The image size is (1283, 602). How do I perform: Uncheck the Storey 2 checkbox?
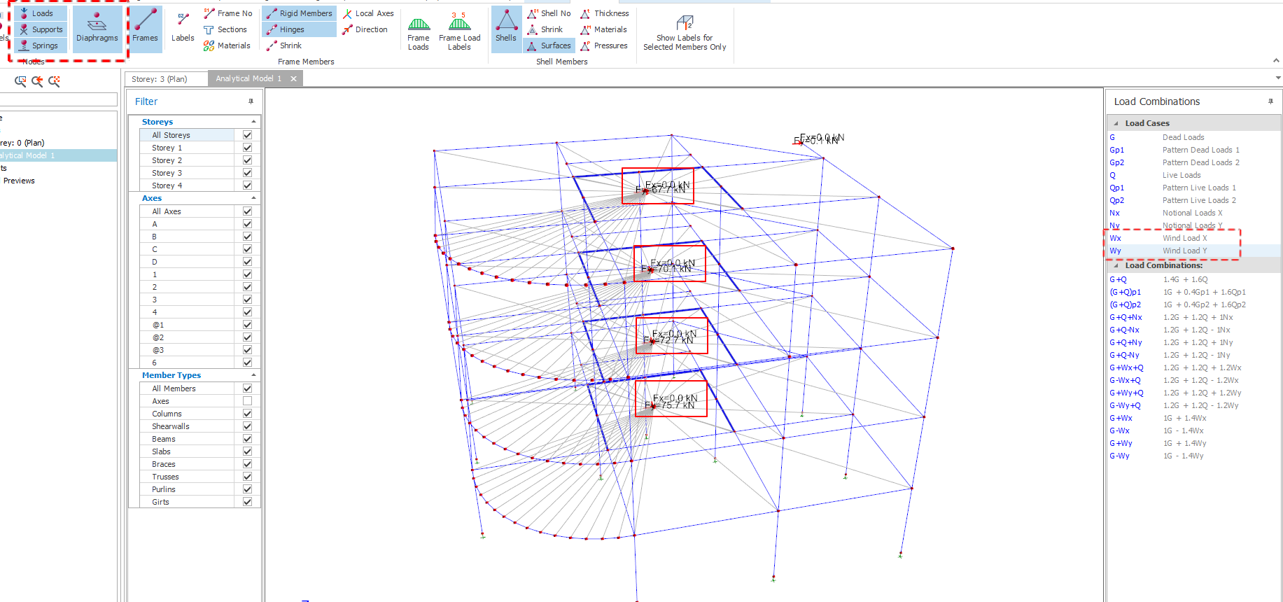tap(247, 160)
